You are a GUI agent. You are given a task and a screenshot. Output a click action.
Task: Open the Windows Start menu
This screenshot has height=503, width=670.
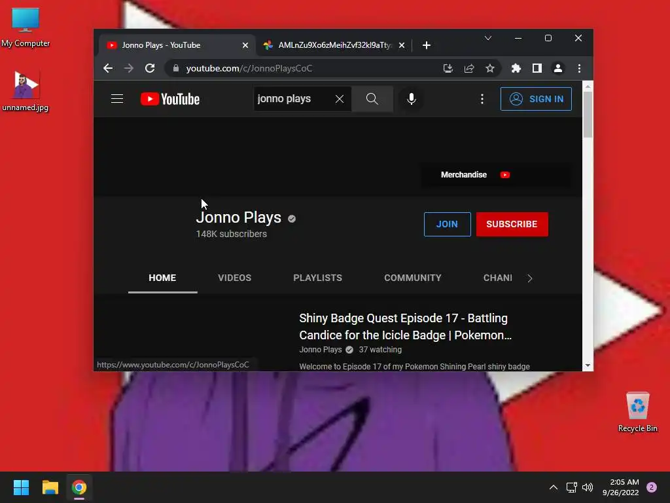21,487
